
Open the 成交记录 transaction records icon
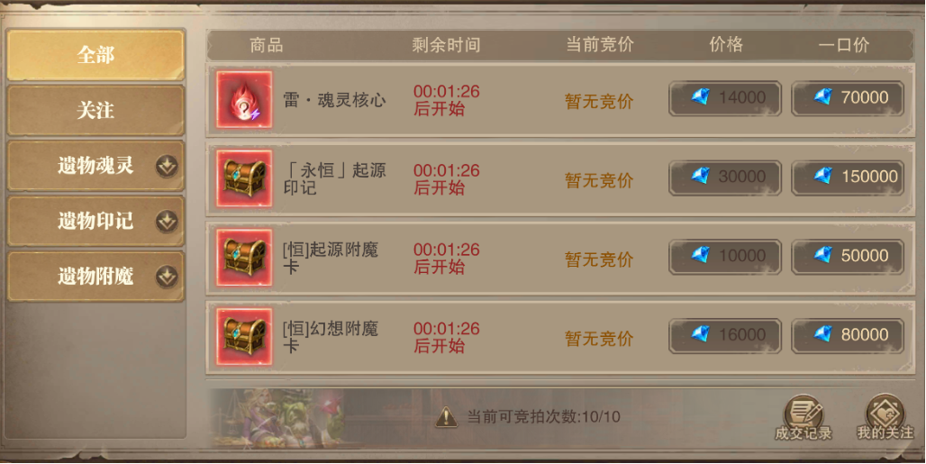pos(803,417)
